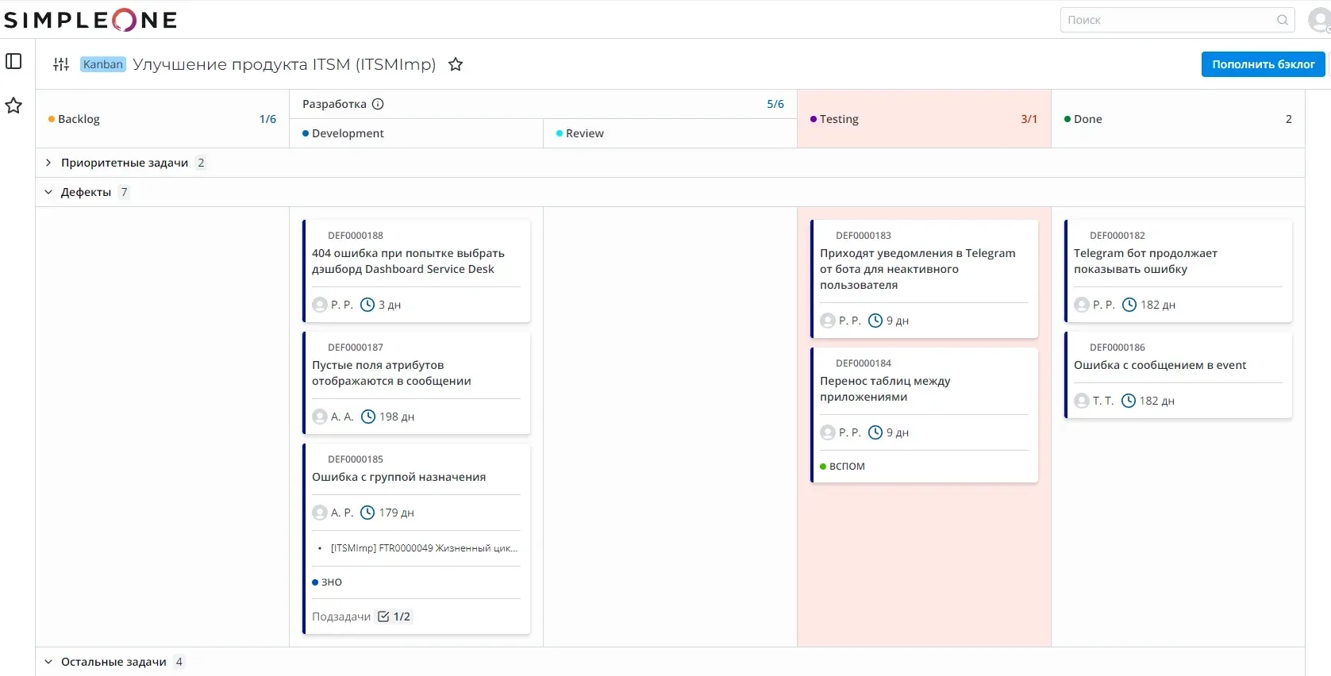1331x676 pixels.
Task: Click ЗНО tag on DEF0000185
Action: [327, 582]
